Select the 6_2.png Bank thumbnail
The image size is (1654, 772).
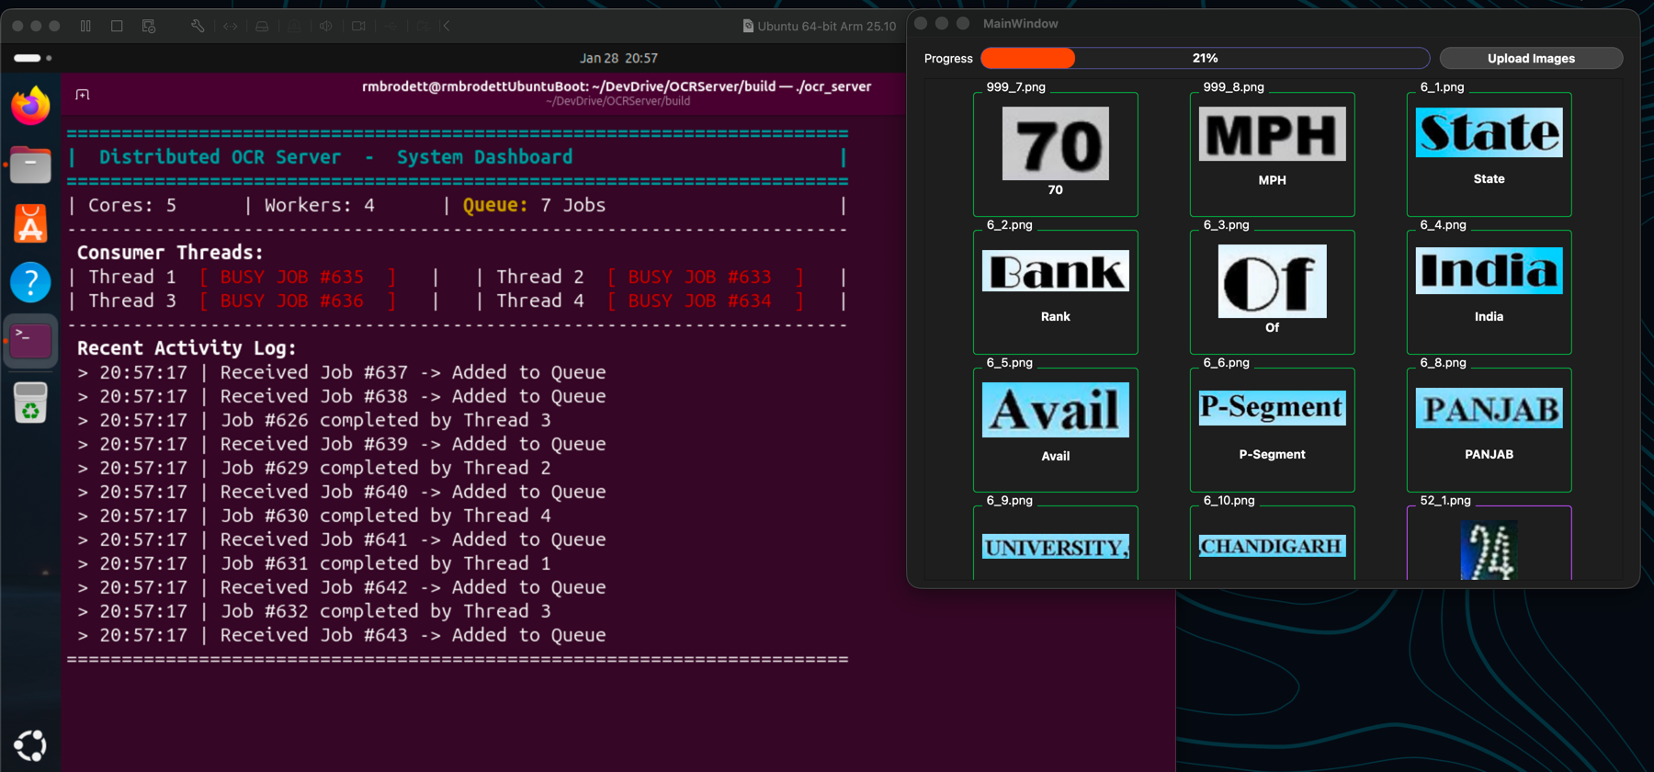[x=1055, y=270]
